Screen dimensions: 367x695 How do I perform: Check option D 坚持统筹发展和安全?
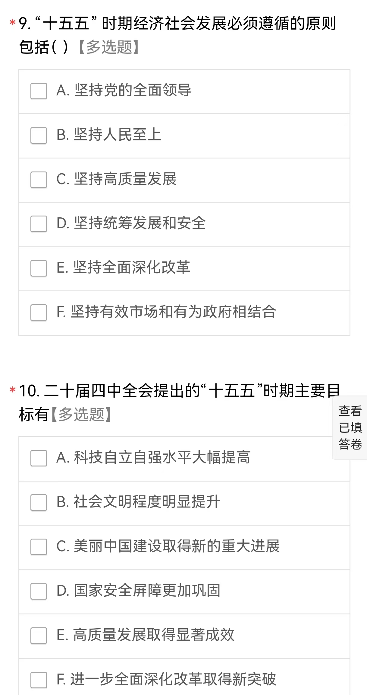pyautogui.click(x=39, y=224)
